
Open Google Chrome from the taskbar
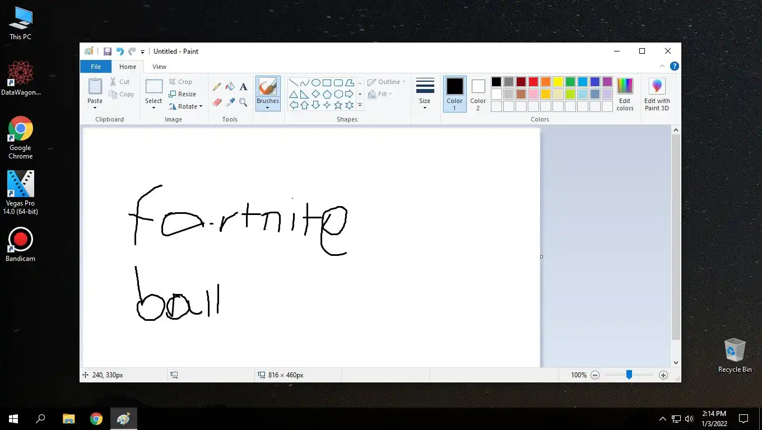pos(96,419)
